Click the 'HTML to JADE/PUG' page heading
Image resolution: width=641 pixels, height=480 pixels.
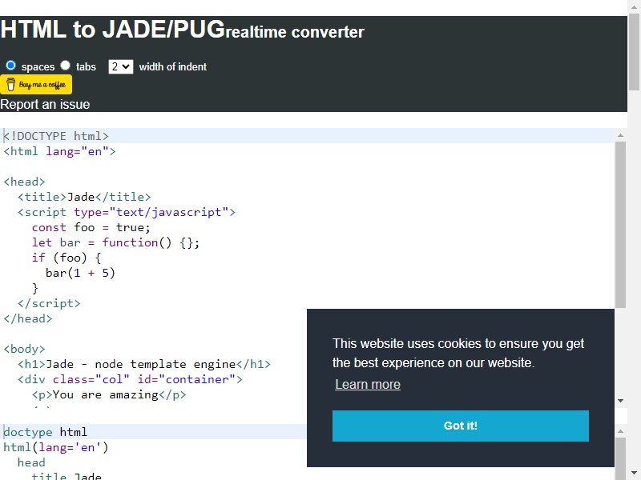[x=113, y=30]
